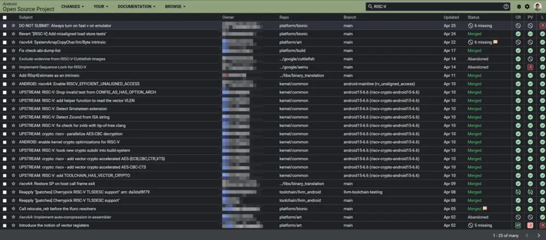546x240 pixels.
Task: Click 'Abandoned' status on Cuttlefish images row
Action: click(x=478, y=59)
